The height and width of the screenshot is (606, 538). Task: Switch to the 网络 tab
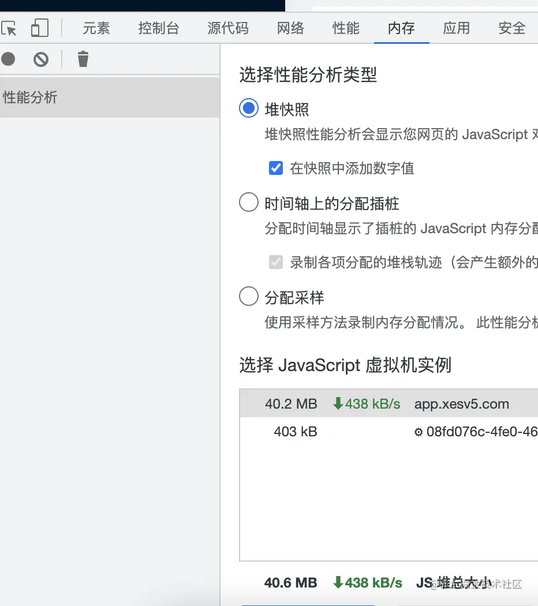click(290, 28)
